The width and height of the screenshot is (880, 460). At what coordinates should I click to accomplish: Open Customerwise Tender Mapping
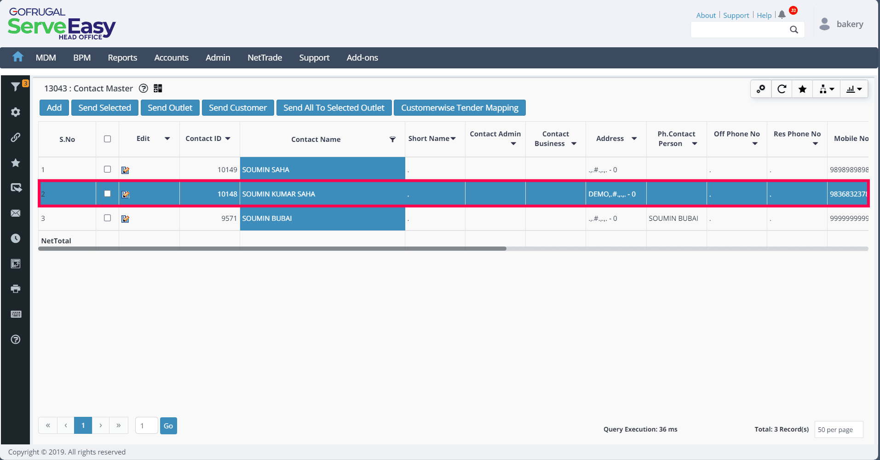click(460, 108)
